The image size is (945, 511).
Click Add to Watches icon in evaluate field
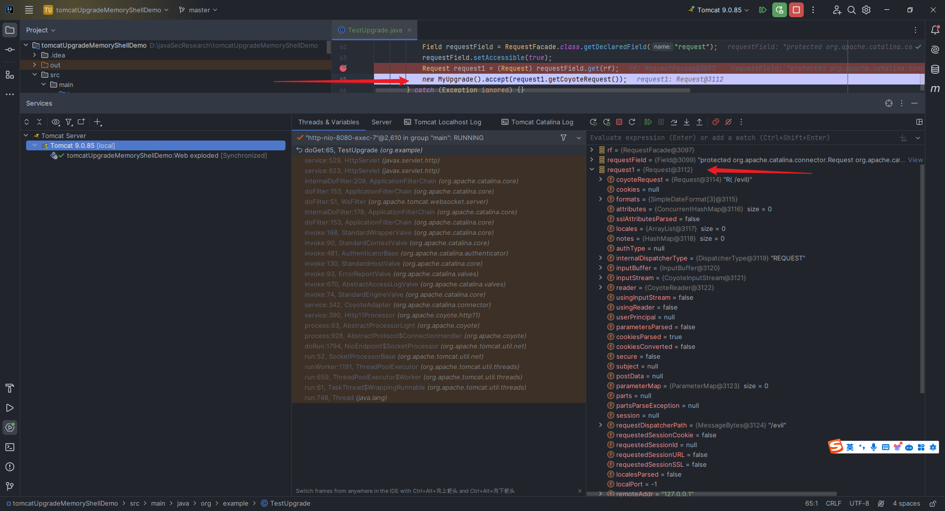(x=903, y=138)
